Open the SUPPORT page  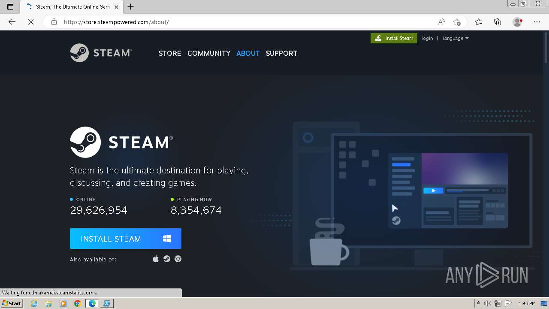(281, 53)
